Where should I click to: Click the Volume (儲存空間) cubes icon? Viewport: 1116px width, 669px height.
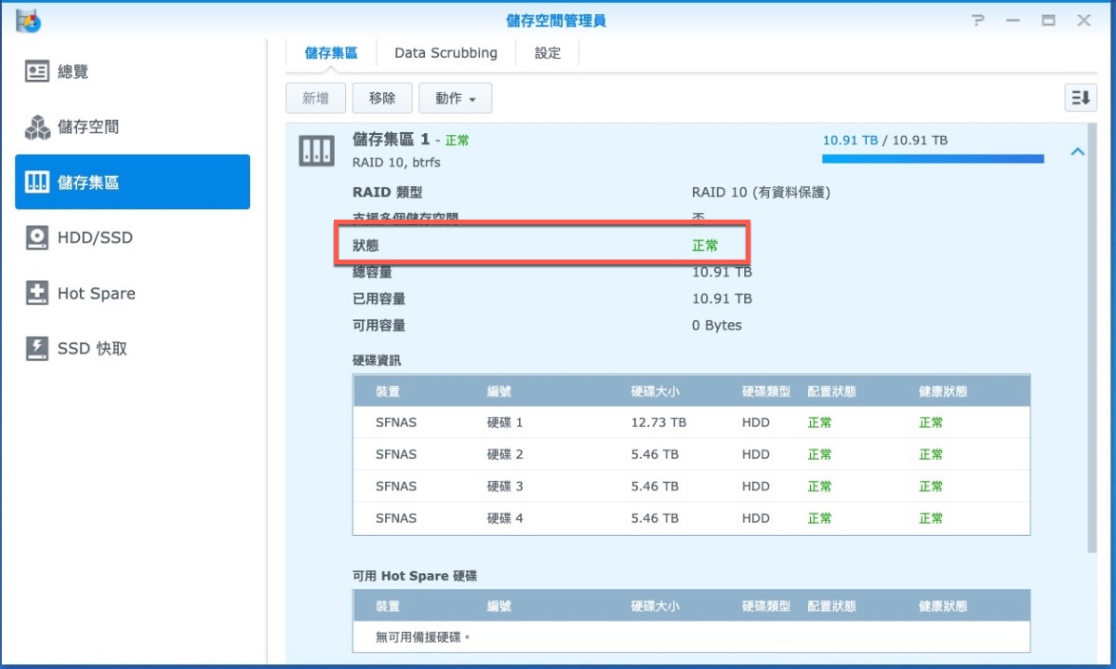(37, 127)
